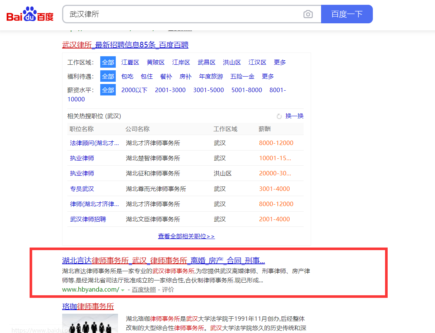Click salary 8000-12000 for 法律顾问 row
The width and height of the screenshot is (435, 333).
(x=276, y=143)
